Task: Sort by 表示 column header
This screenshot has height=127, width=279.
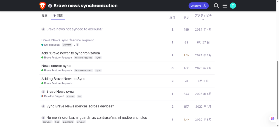Action: [x=186, y=17]
